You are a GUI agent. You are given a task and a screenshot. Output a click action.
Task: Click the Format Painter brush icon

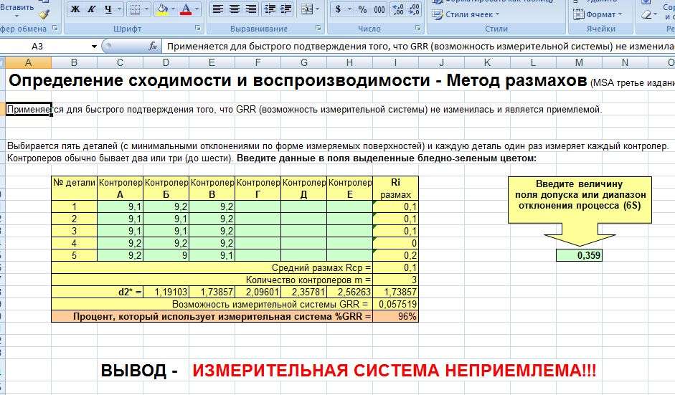pyautogui.click(x=44, y=14)
